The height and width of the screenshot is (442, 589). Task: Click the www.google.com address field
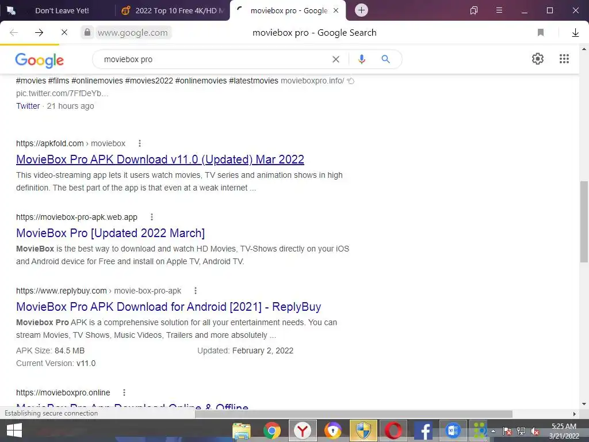click(x=133, y=33)
